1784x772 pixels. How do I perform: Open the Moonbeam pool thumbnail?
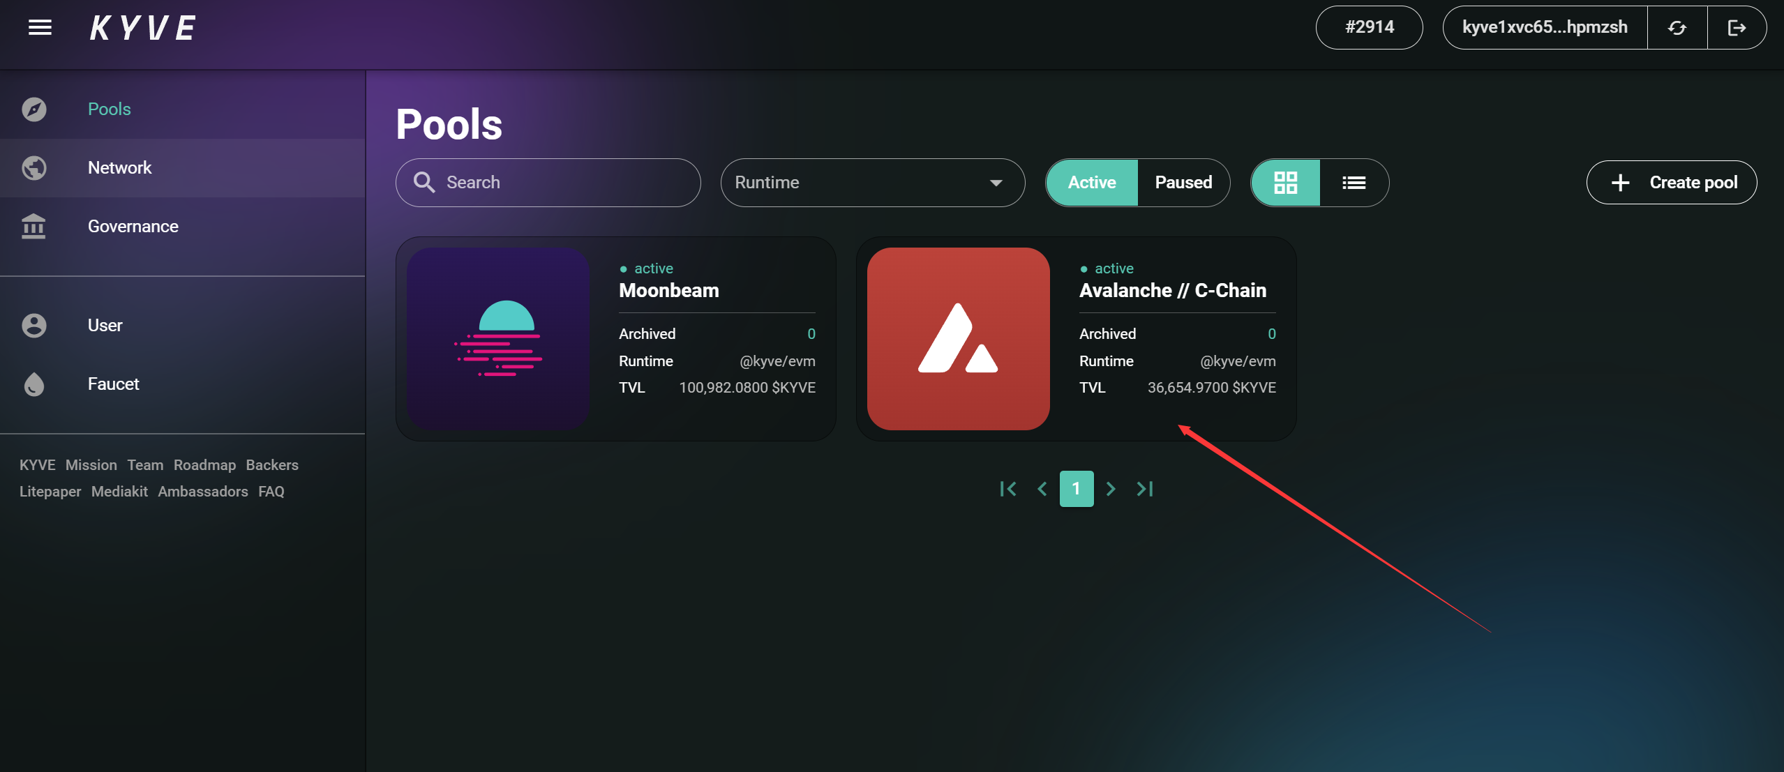point(498,339)
